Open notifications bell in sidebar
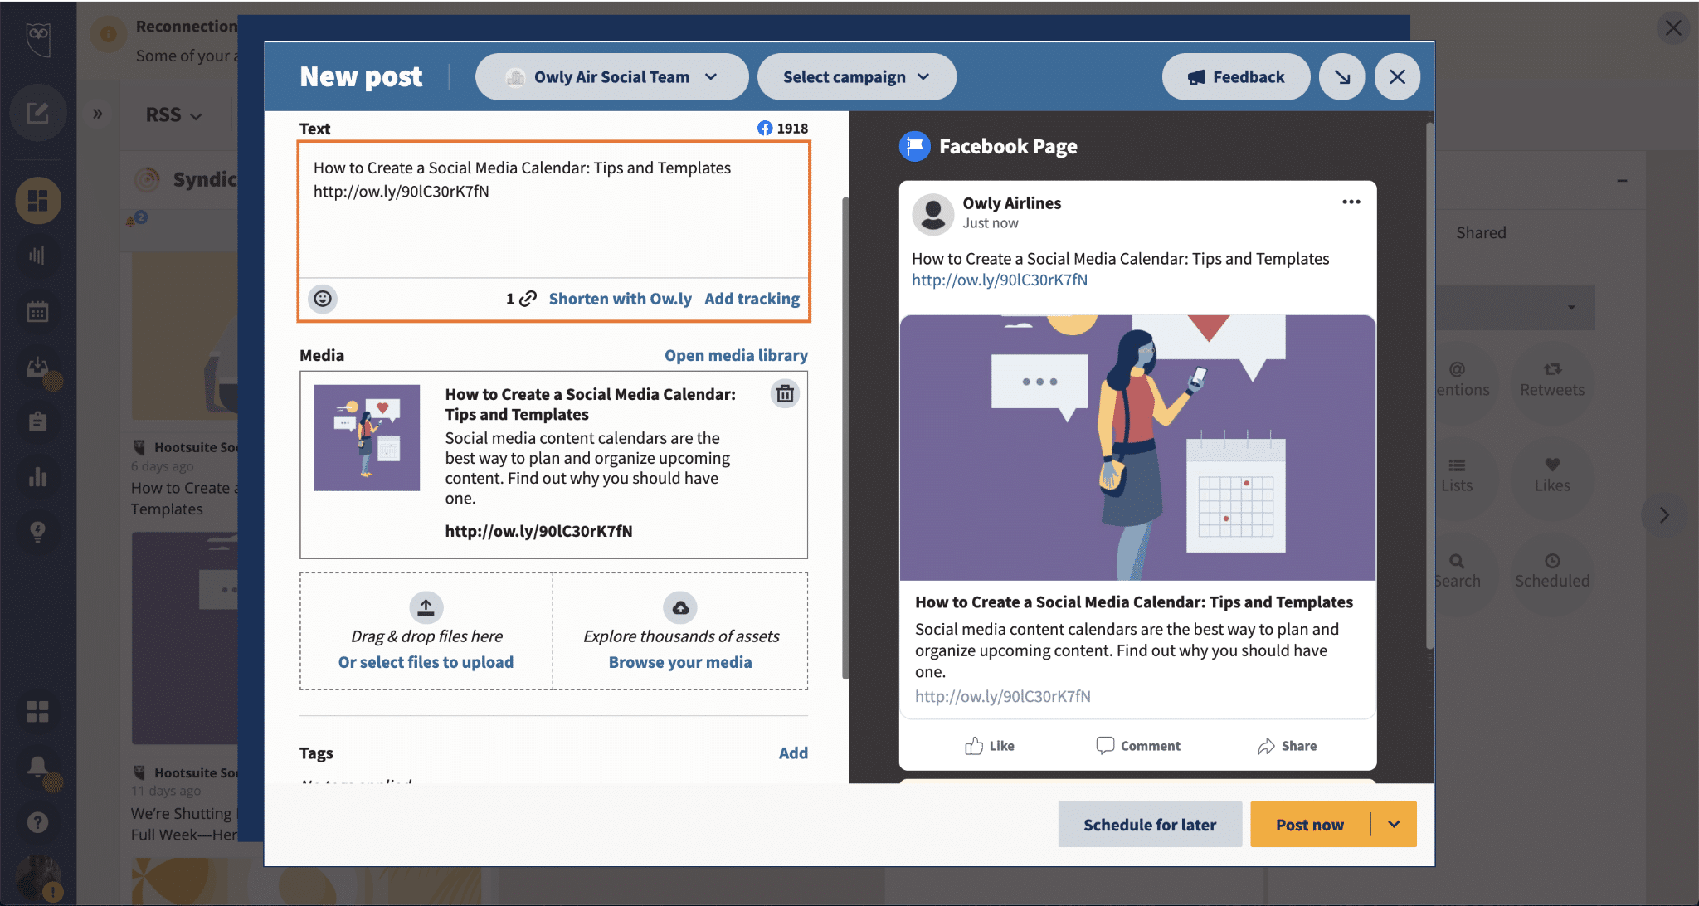This screenshot has width=1699, height=906. pos(38,767)
